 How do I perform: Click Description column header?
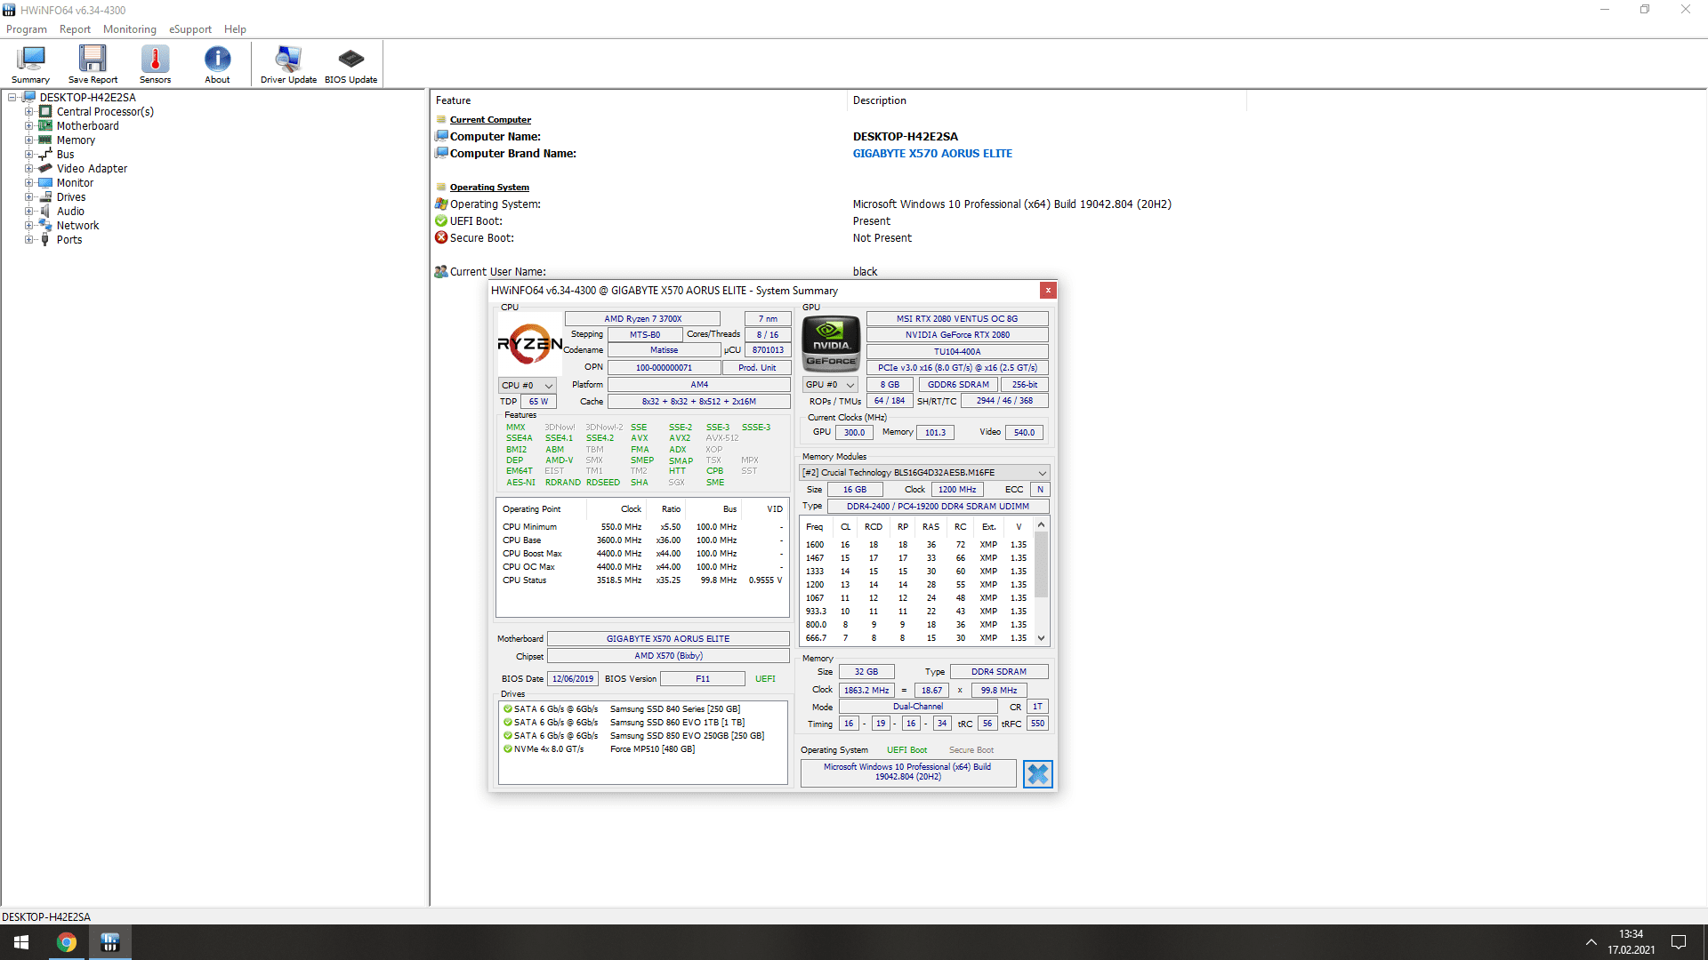click(x=880, y=100)
